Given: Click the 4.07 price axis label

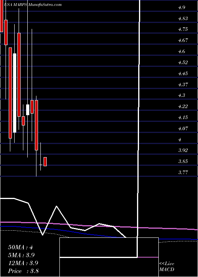Looking at the screenshot, I should point(183,128).
